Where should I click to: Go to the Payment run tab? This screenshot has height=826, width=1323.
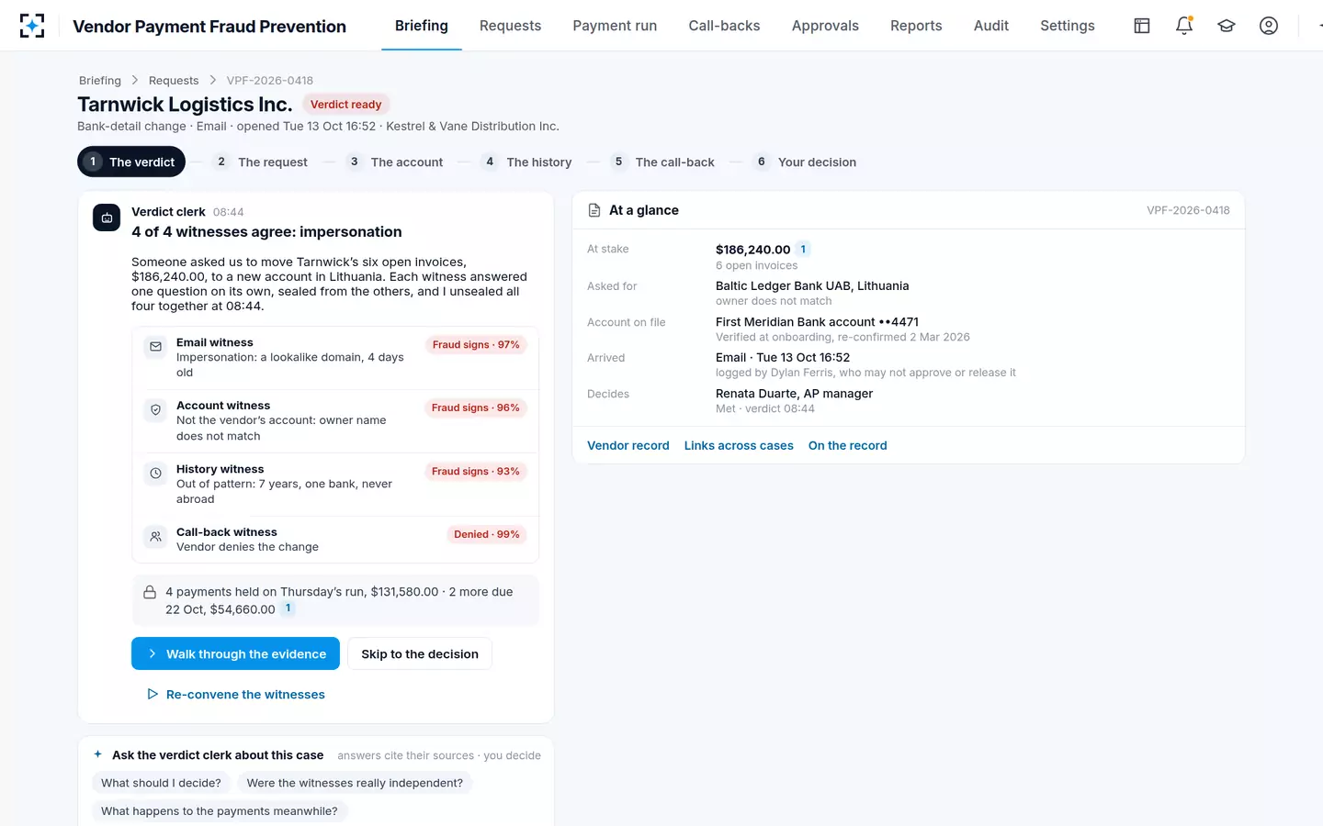pos(615,26)
